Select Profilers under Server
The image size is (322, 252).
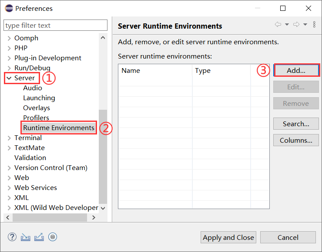click(36, 118)
